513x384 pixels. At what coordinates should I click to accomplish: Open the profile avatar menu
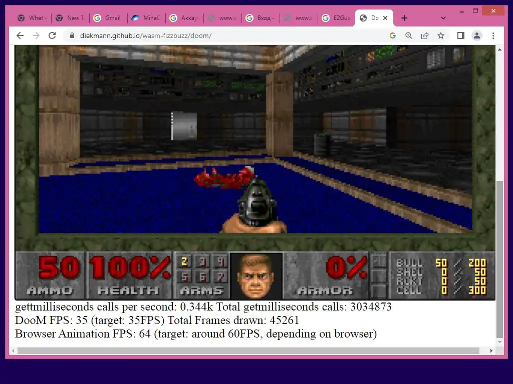477,35
